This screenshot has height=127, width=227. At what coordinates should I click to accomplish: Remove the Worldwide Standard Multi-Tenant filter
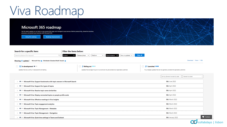click(65, 61)
